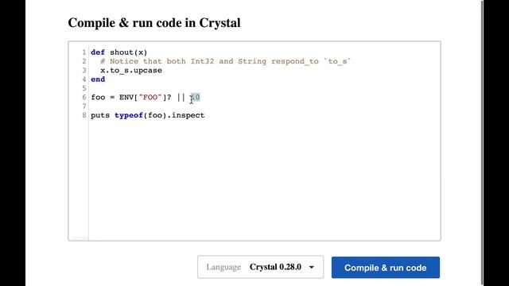Click 'typeof' keyword on line 8

129,115
